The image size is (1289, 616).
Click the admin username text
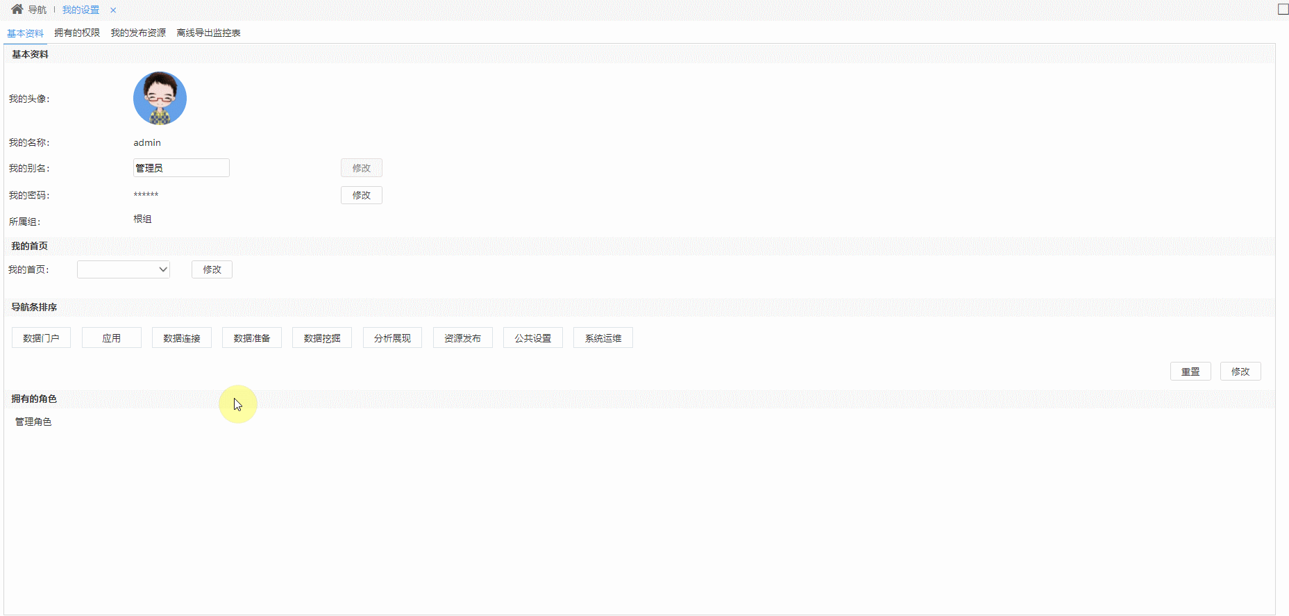(x=147, y=142)
